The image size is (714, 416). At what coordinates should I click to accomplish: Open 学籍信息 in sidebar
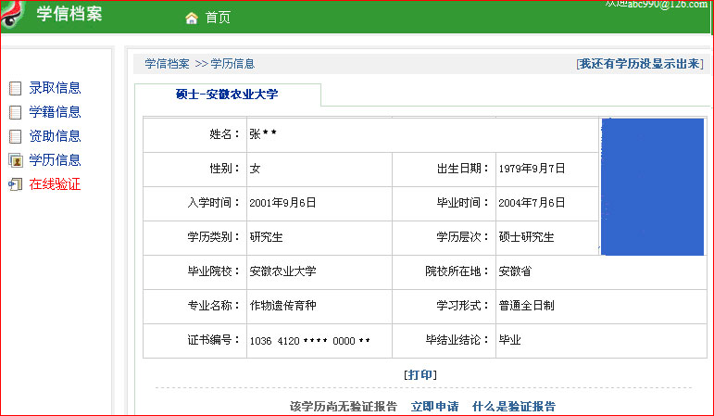pyautogui.click(x=55, y=111)
